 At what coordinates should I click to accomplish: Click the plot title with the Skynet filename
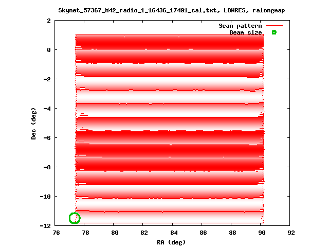(x=172, y=10)
